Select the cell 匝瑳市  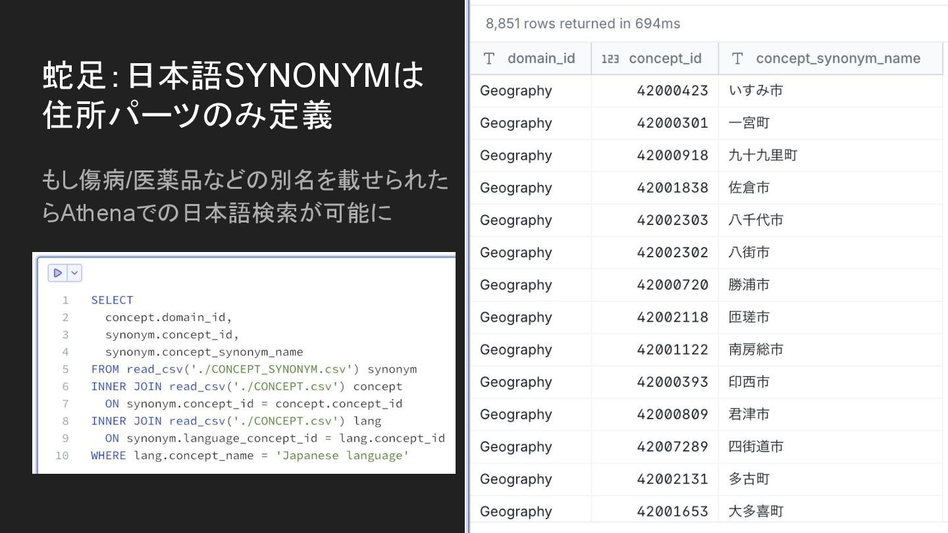pyautogui.click(x=831, y=317)
